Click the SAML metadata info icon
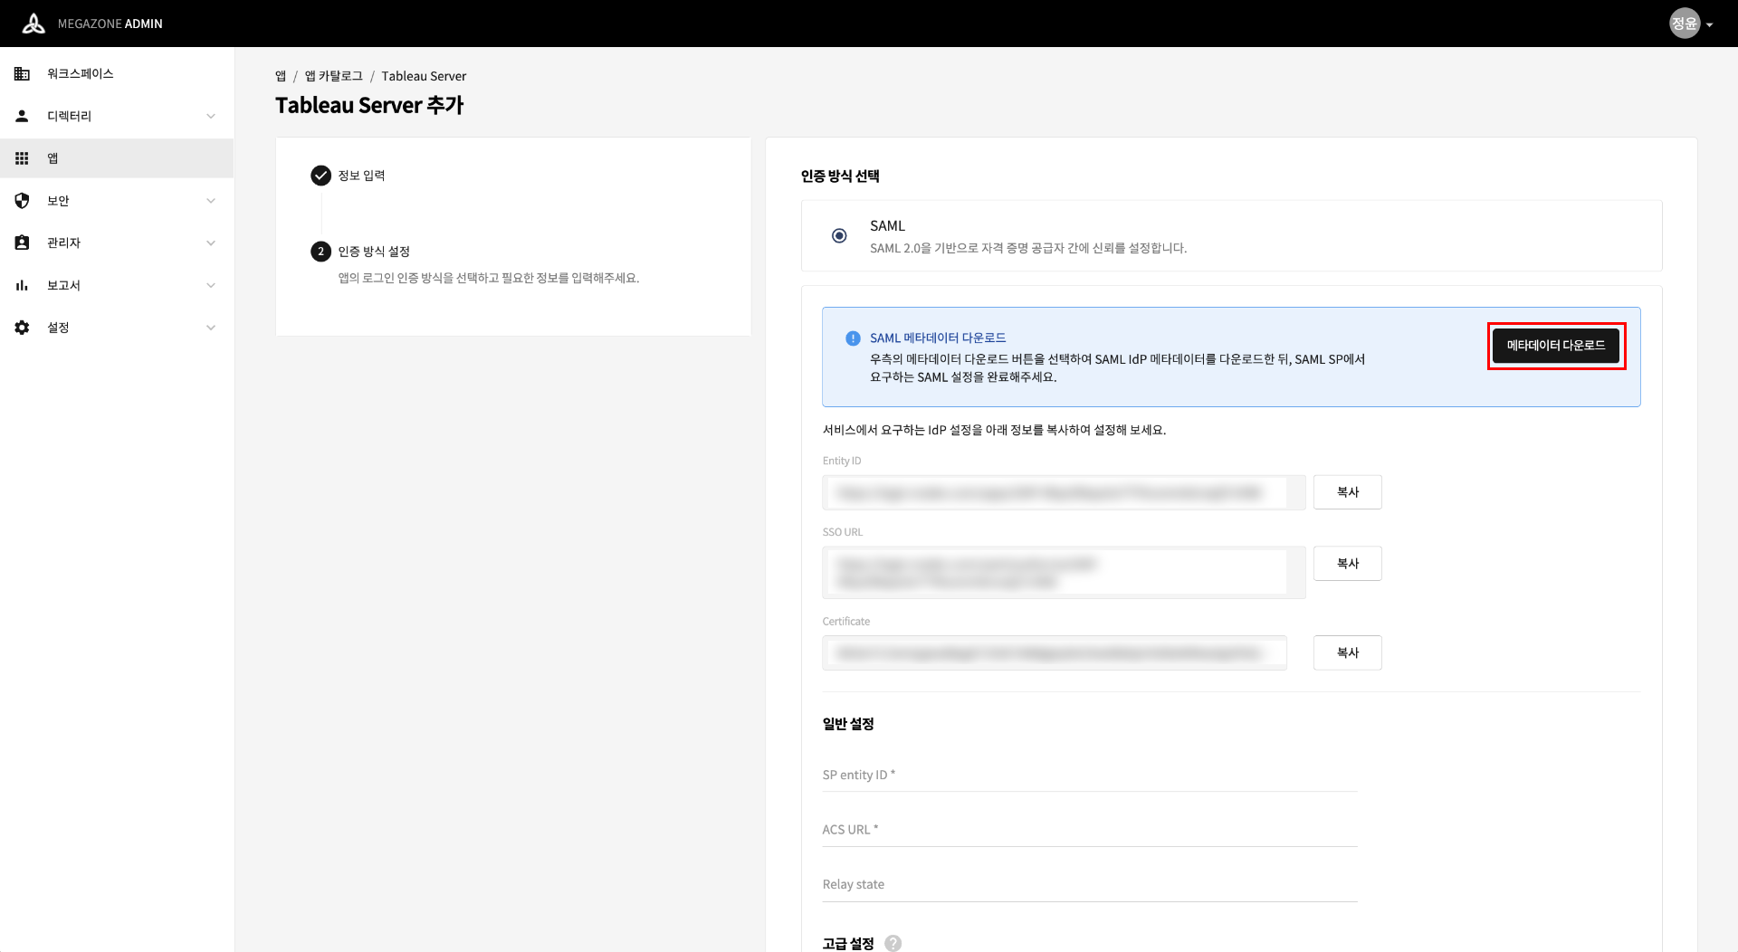 tap(853, 338)
